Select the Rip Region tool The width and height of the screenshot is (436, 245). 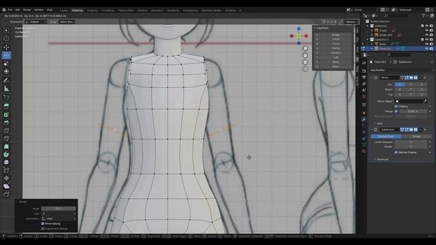(x=6, y=194)
